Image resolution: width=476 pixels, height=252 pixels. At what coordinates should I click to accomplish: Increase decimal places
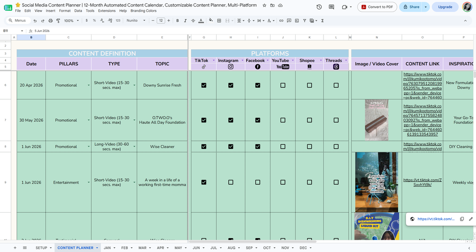click(110, 20)
